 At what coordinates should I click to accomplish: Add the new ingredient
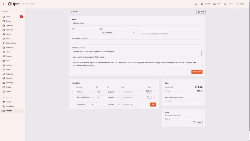pos(153,105)
